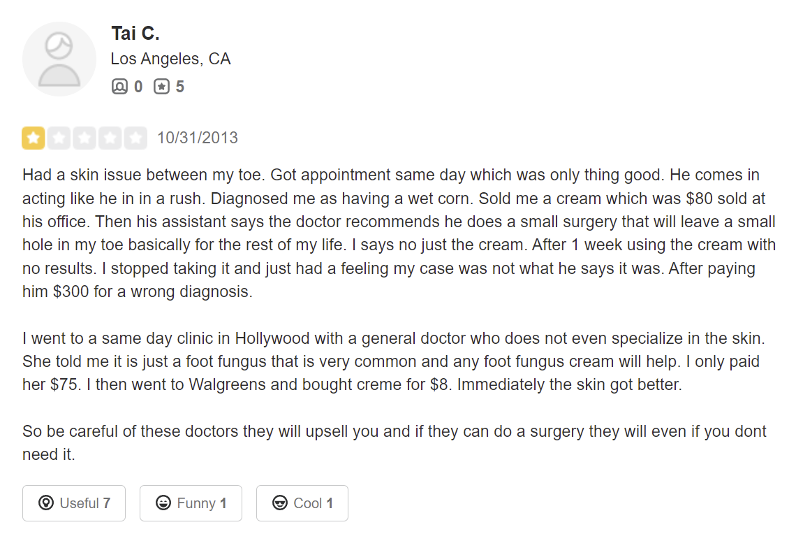Click the fifth empty rating star

pyautogui.click(x=135, y=138)
